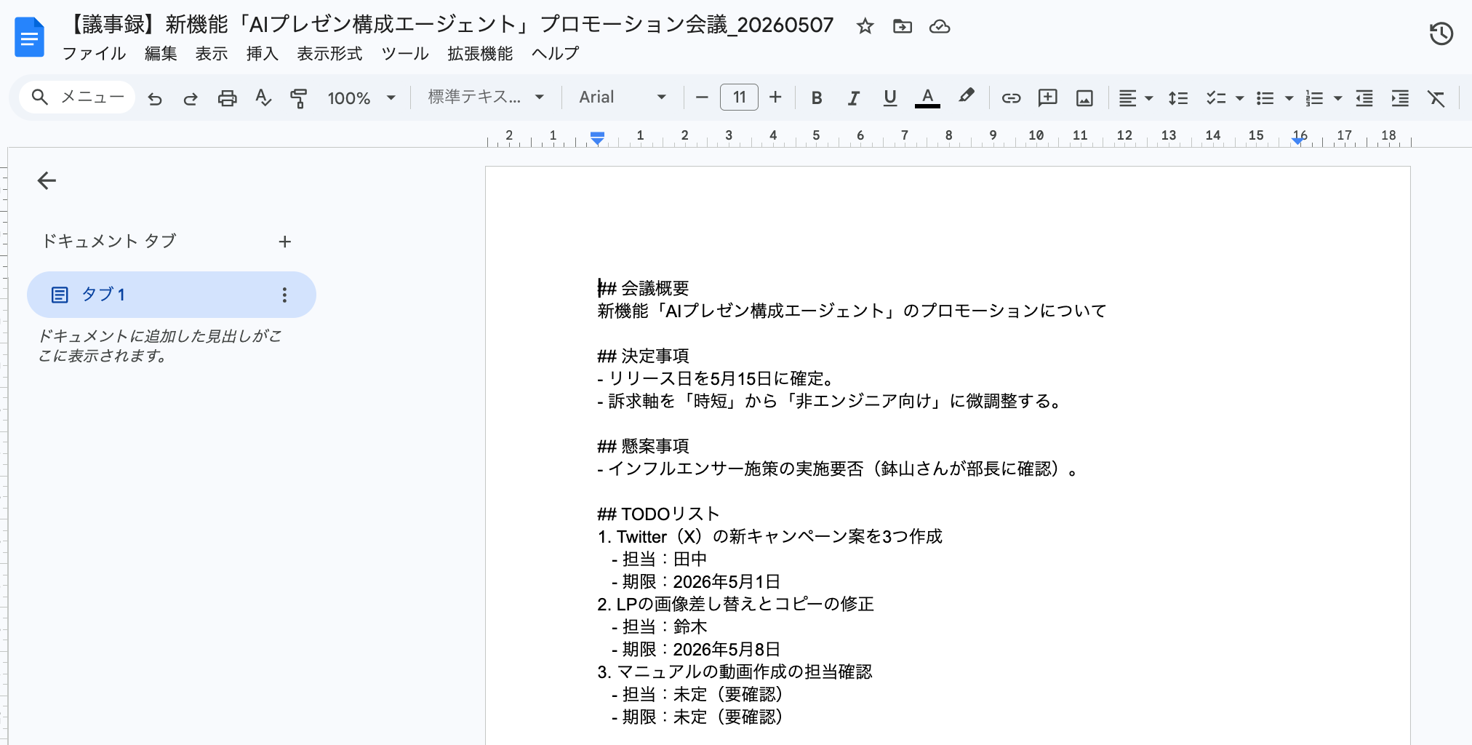This screenshot has width=1472, height=745.
Task: Open the paragraph style dropdown
Action: (486, 97)
